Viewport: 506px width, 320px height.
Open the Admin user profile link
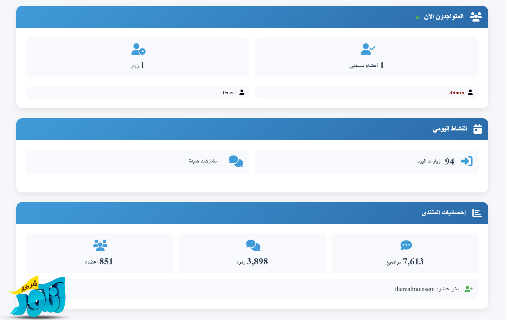pos(456,93)
